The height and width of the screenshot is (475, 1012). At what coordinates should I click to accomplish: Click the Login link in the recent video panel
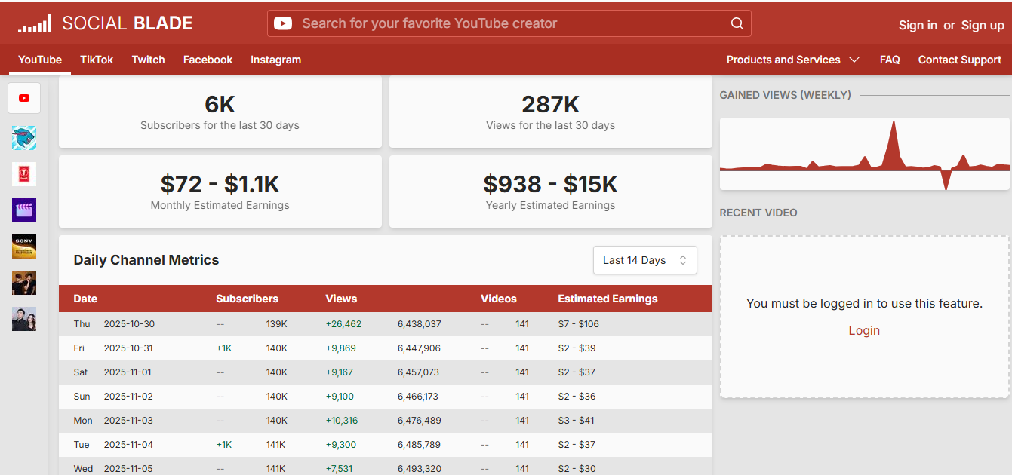coord(864,330)
